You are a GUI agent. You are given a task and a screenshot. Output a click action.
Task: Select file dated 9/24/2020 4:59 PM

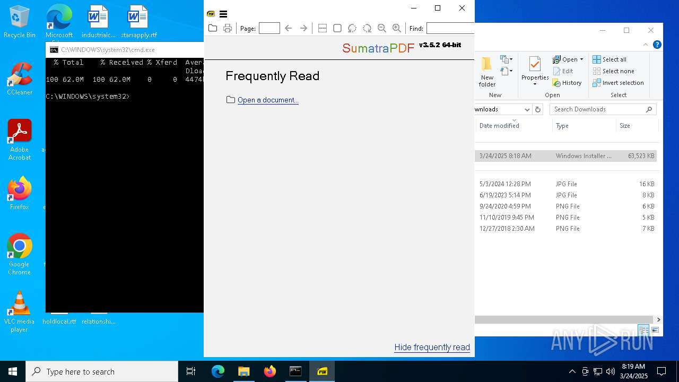[x=565, y=206]
